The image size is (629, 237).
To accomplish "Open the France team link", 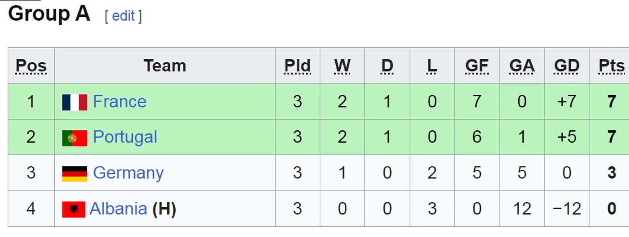I will tap(120, 102).
